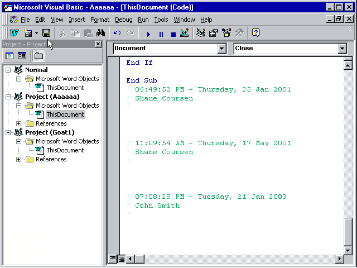Open the Edit menu
Viewport: 357px width, 268px height.
40,20
